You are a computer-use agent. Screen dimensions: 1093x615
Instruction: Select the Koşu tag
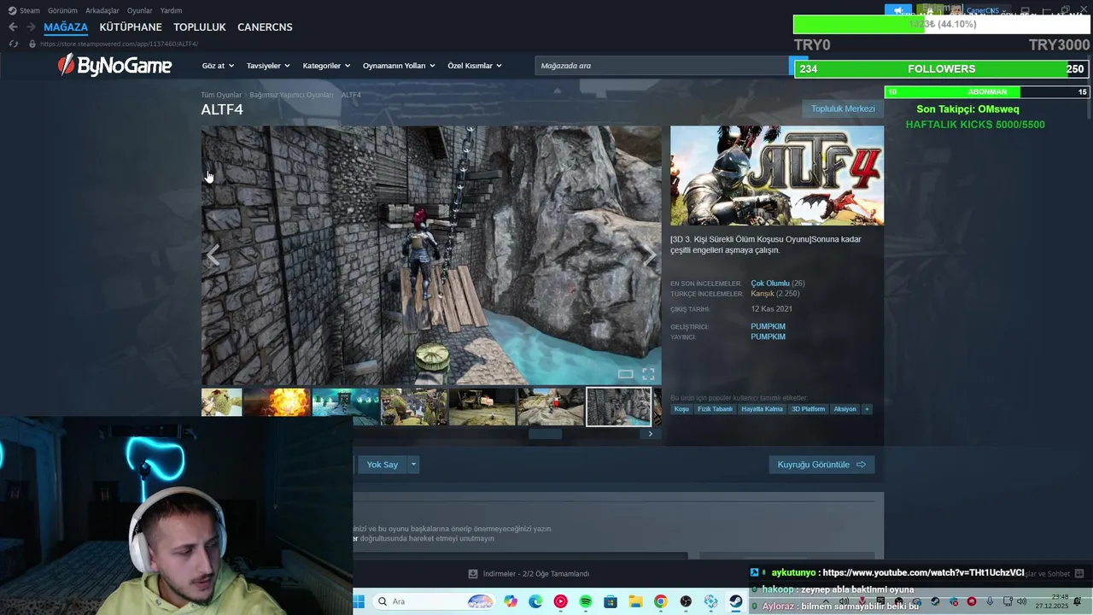tap(681, 409)
